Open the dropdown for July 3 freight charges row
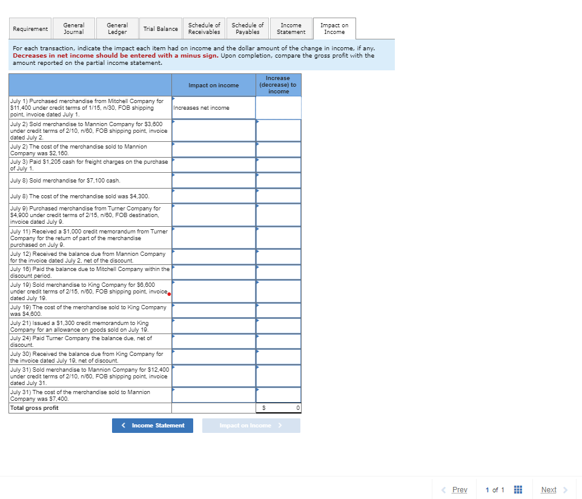Image resolution: width=582 pixels, height=499 pixels. [213, 164]
